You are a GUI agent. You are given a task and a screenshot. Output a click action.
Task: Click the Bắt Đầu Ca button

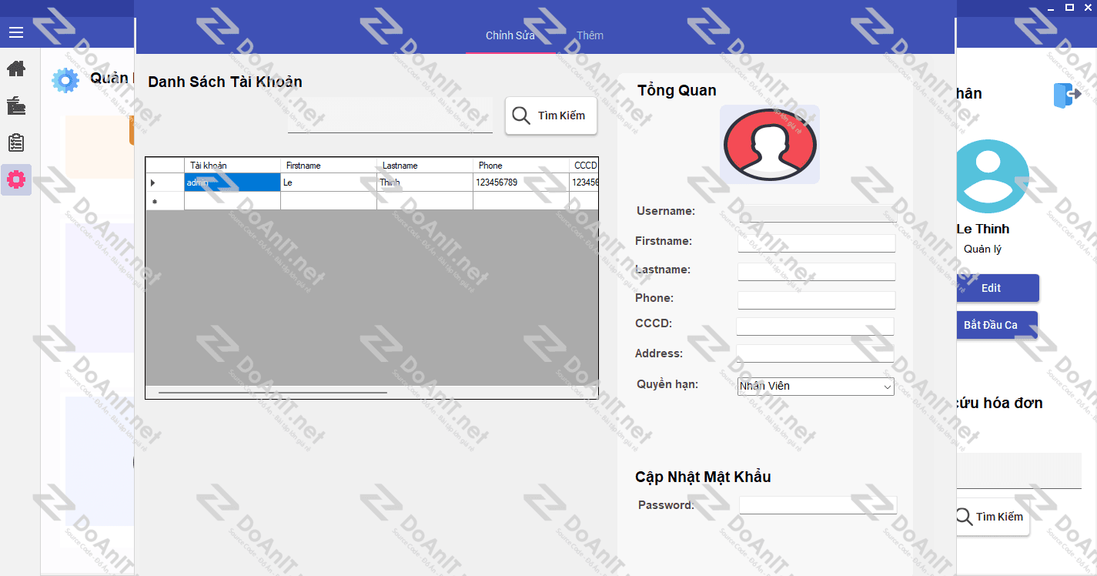(997, 325)
